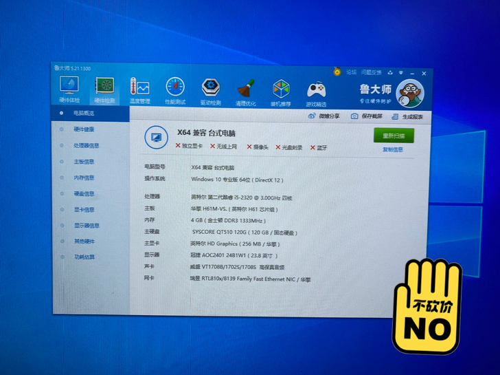
Task: Open 装机推荐 build recommendations
Action: 281,93
